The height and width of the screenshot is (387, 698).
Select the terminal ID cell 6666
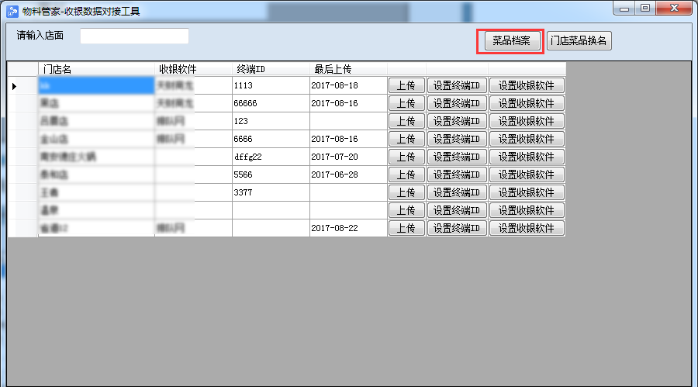tap(271, 139)
